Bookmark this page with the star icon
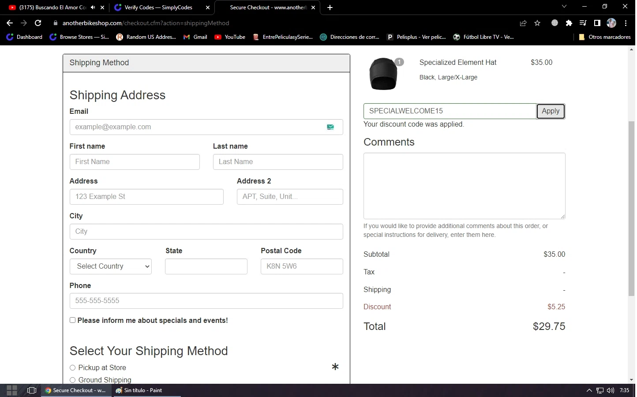 (537, 23)
